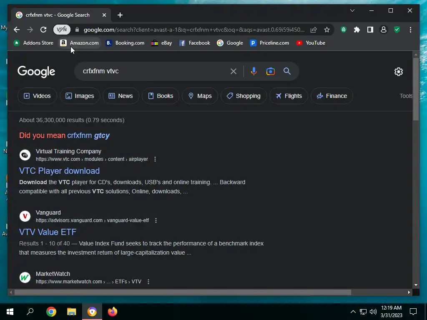Image resolution: width=427 pixels, height=320 pixels.
Task: Click the Google logo
Action: coord(36,72)
